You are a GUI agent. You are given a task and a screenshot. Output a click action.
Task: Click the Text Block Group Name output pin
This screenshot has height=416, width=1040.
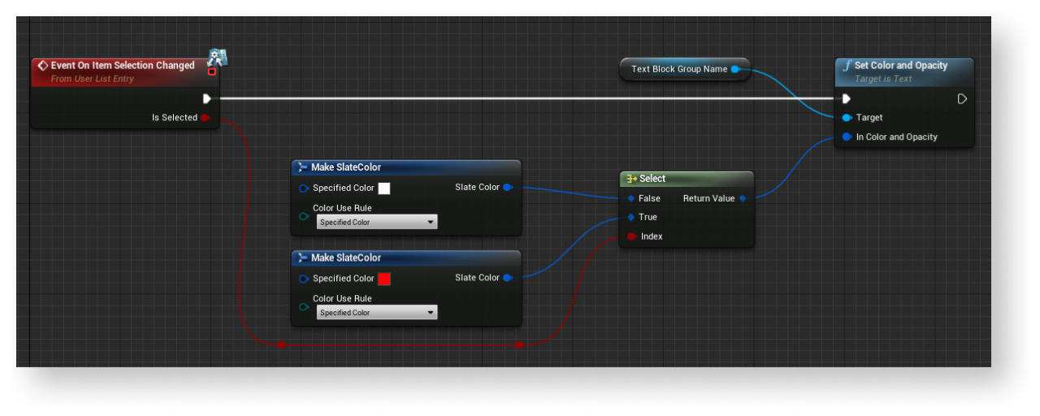[x=735, y=69]
